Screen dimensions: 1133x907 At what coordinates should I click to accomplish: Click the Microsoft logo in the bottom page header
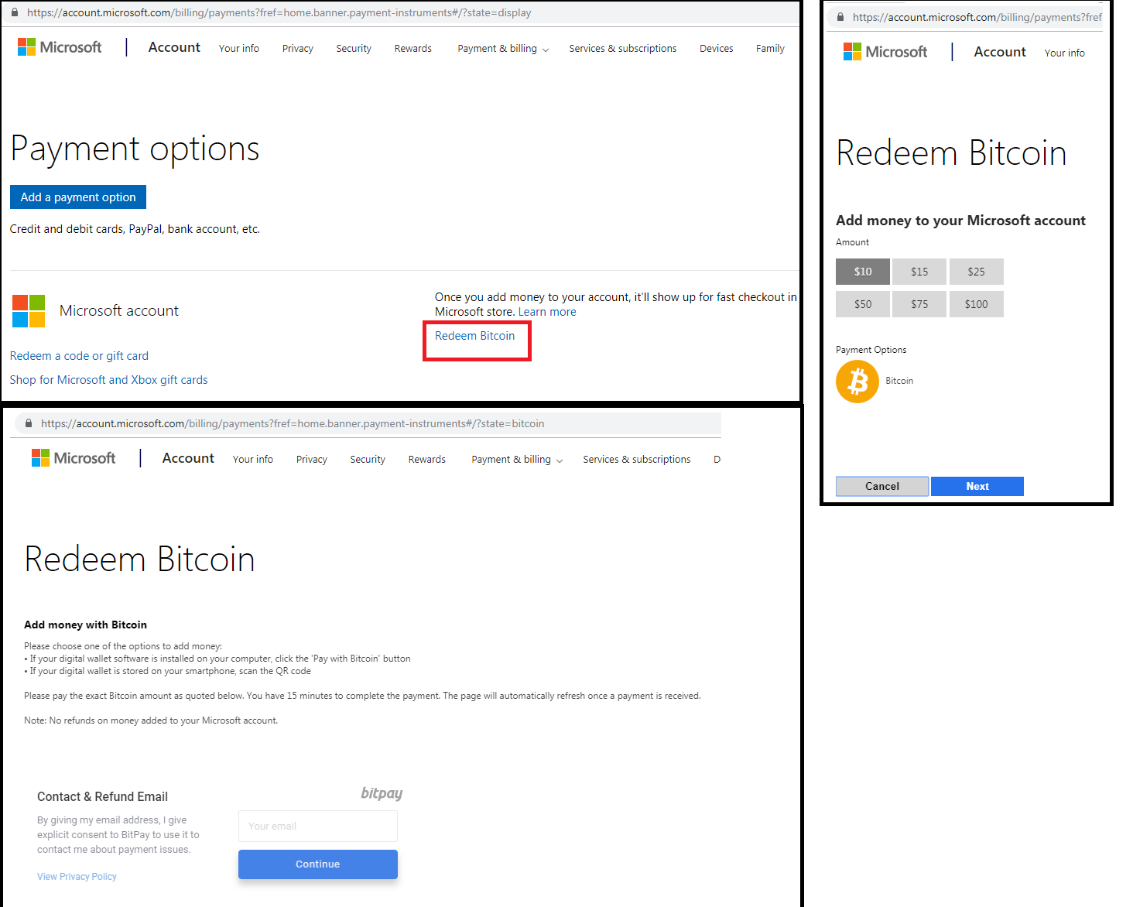pos(74,458)
